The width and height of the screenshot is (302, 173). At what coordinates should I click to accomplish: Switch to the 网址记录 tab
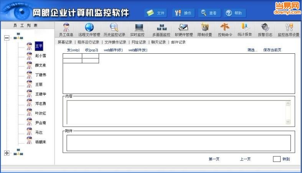pos(139,42)
